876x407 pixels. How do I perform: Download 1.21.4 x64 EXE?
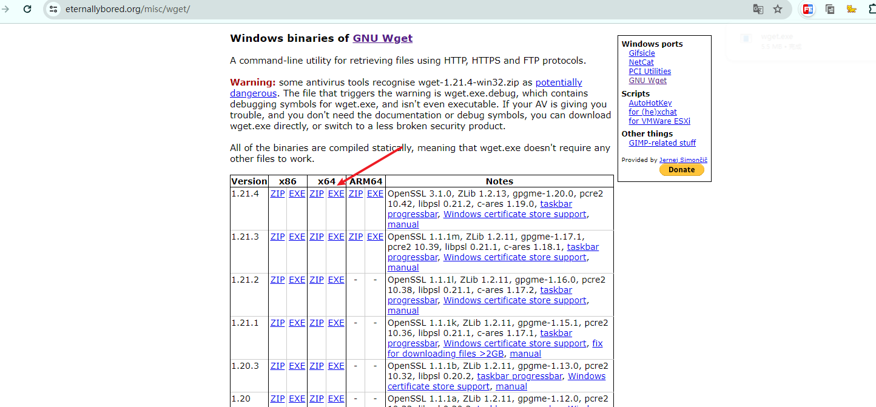coord(336,193)
